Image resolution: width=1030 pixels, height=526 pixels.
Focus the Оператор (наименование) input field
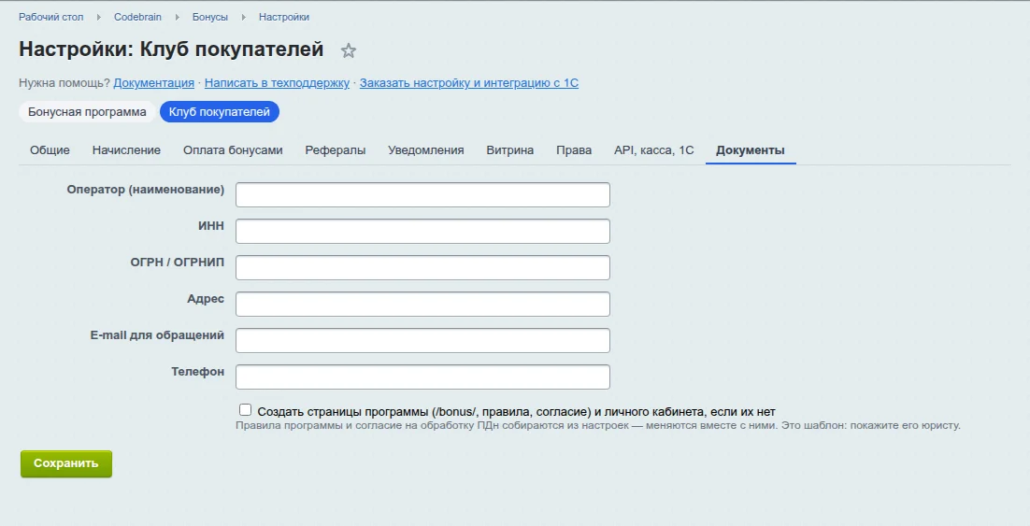click(x=423, y=195)
